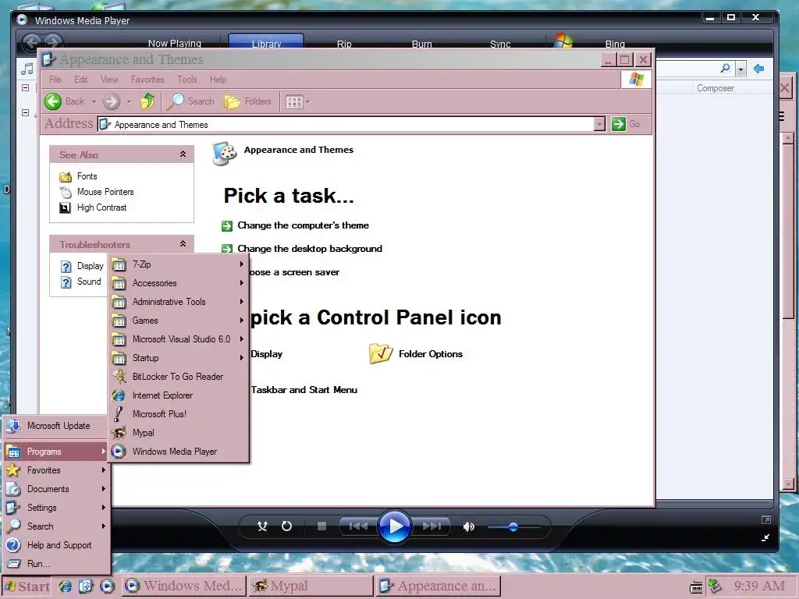Launch BitLocker To Go Reader
This screenshot has height=599, width=799.
(x=179, y=377)
